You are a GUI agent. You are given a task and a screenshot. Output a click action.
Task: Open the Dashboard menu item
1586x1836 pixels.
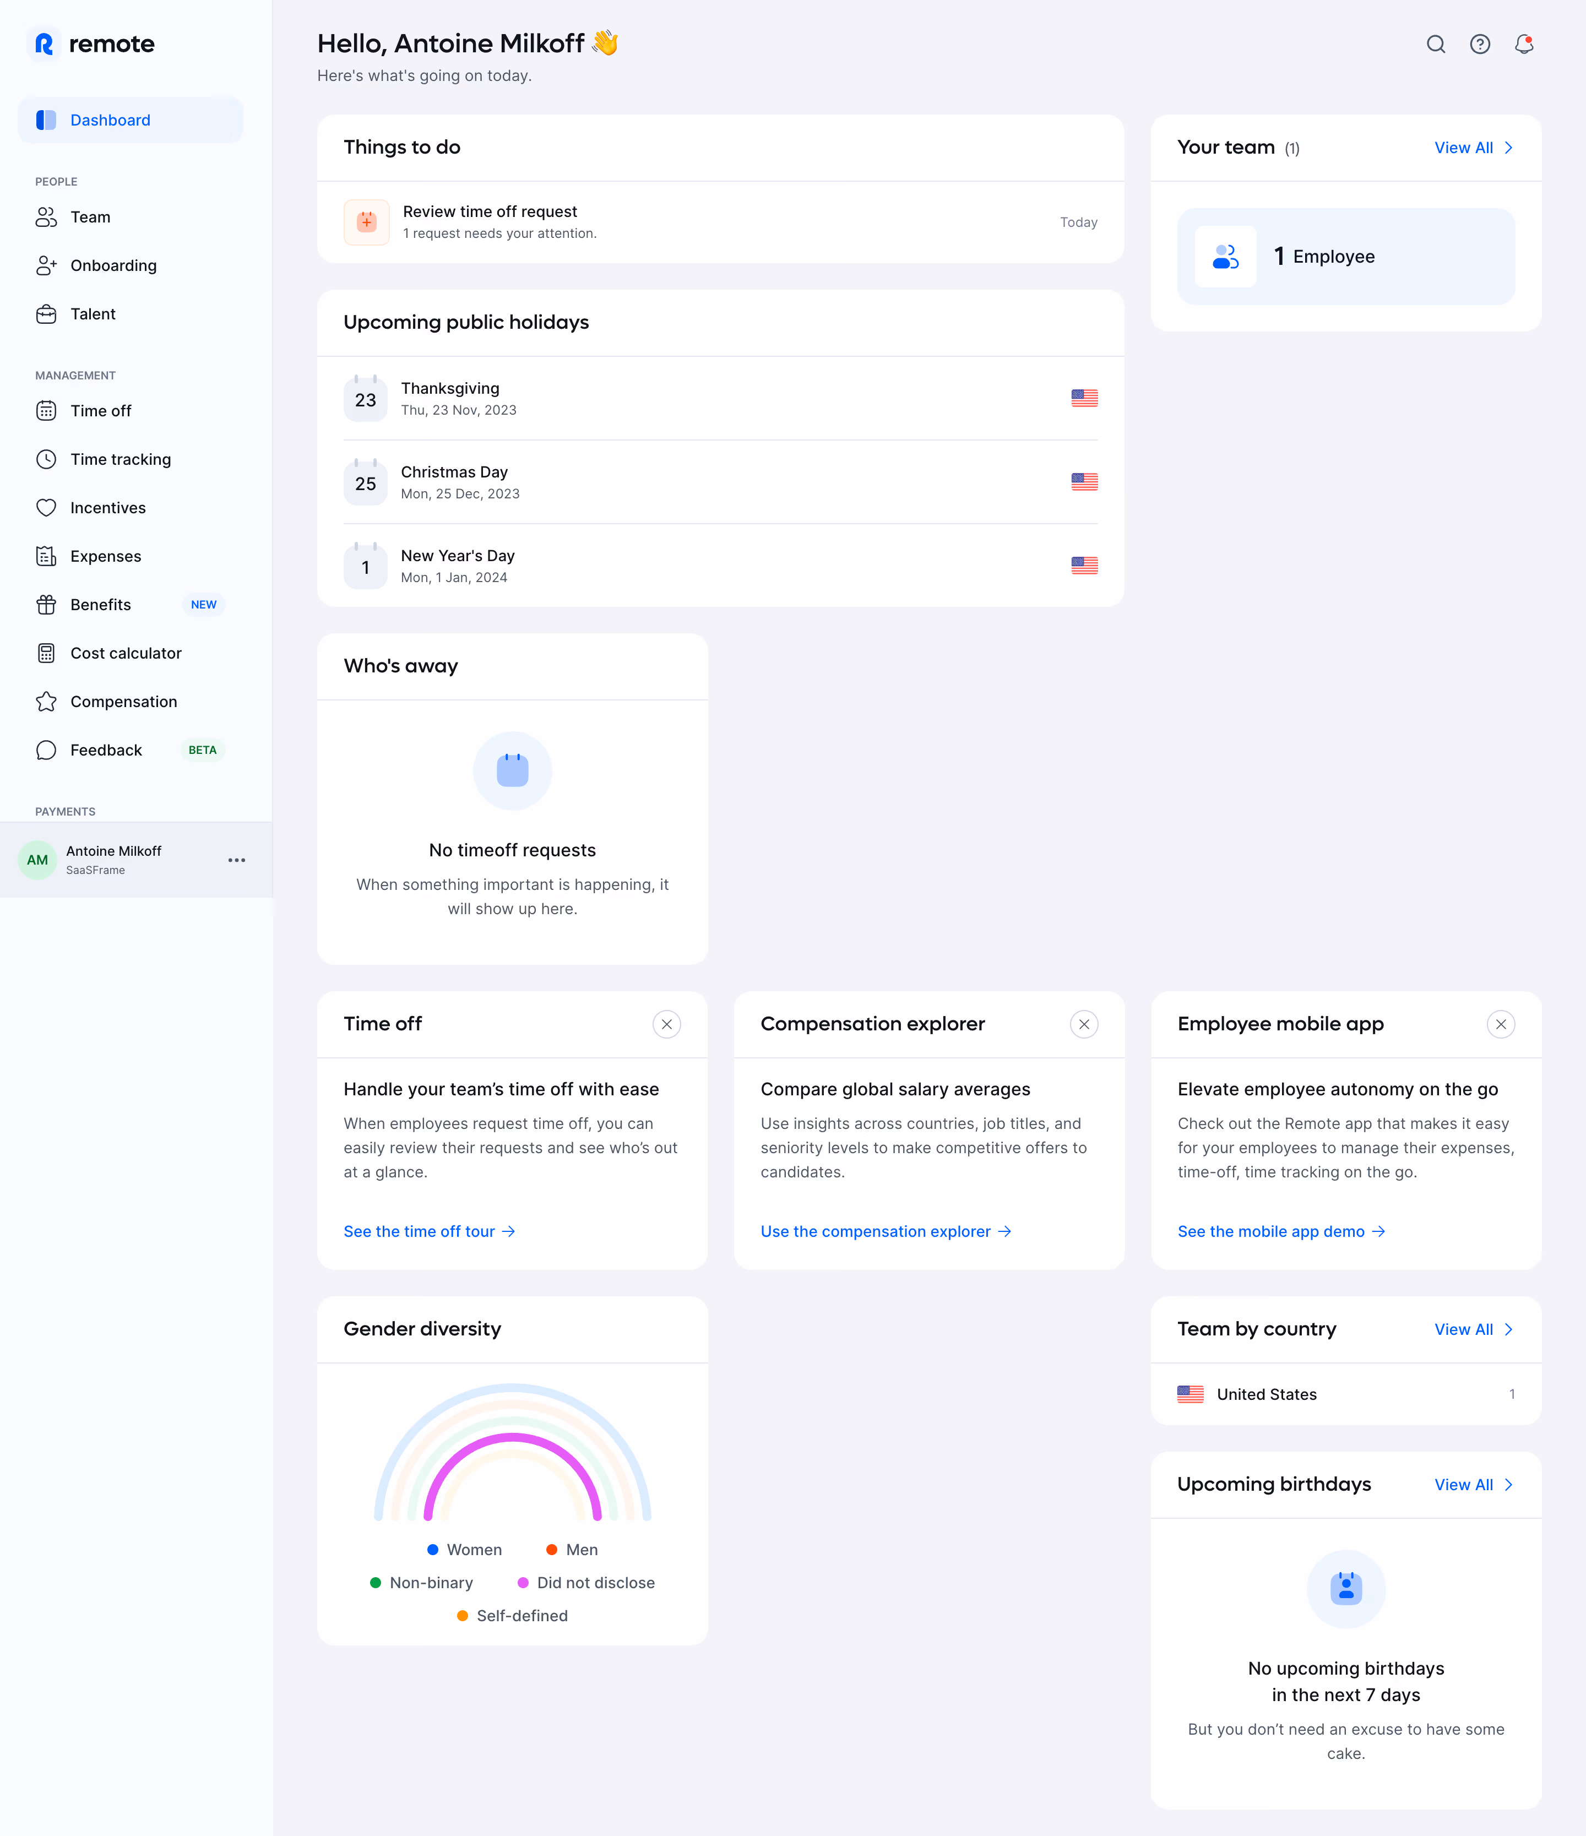tap(131, 119)
